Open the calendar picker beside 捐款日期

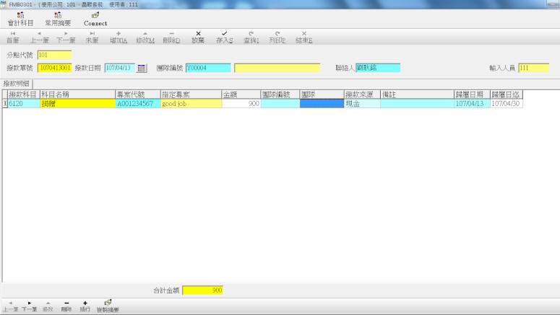[142, 68]
